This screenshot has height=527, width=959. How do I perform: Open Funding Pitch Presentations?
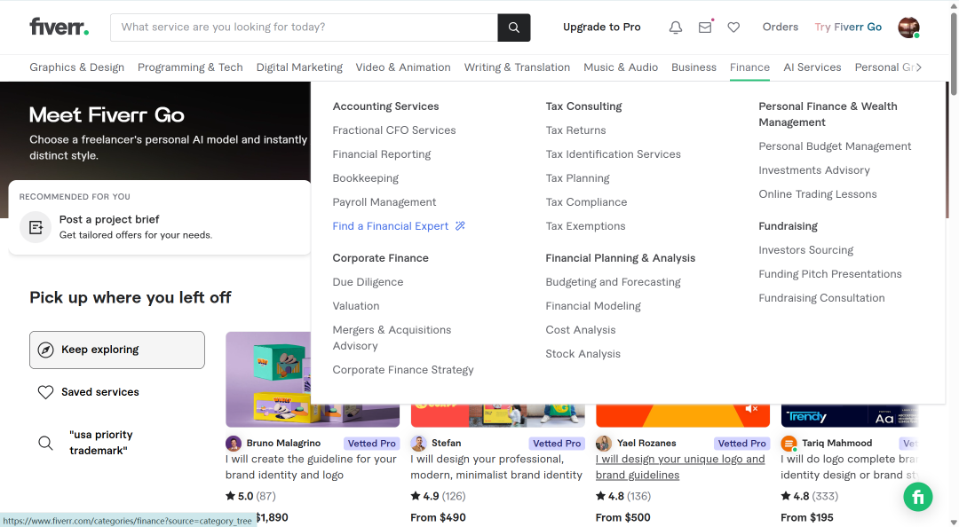coord(830,274)
